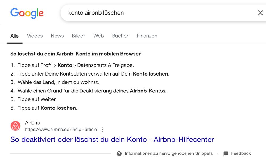266x164 pixels.
Task: Open Informationen zu hervorgehobenen Snippets
Action: [169, 153]
